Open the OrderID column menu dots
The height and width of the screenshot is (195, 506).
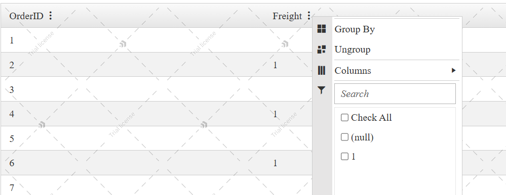click(x=50, y=16)
